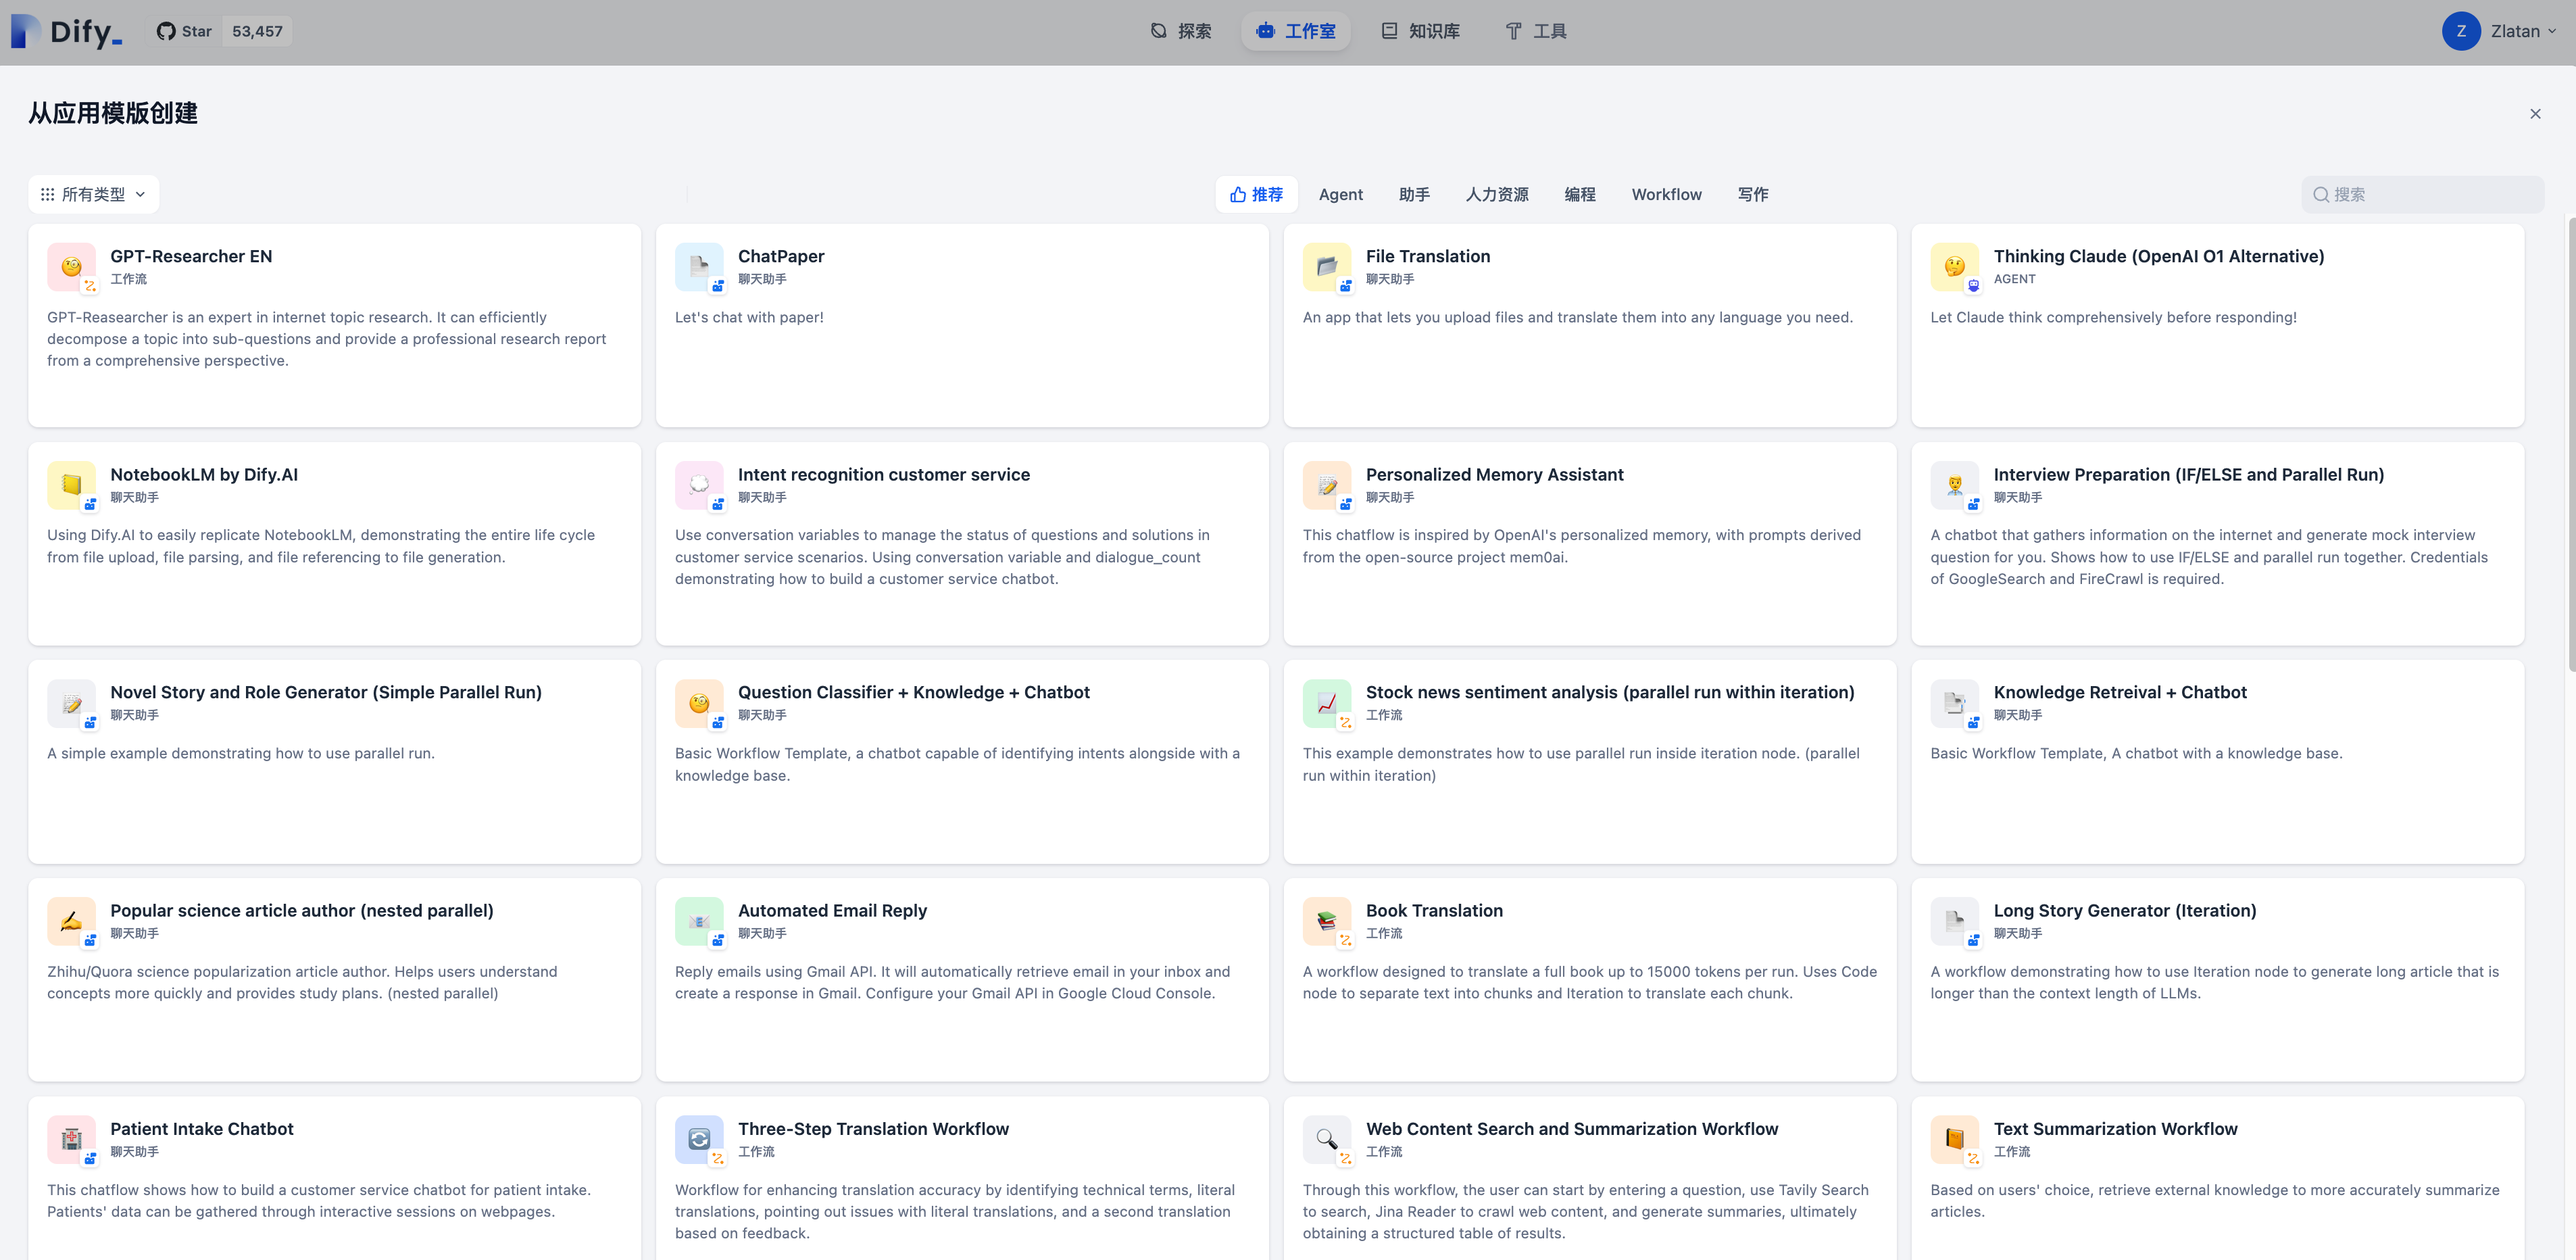
Task: Click the GPT-Researcher EN app icon
Action: (x=71, y=267)
